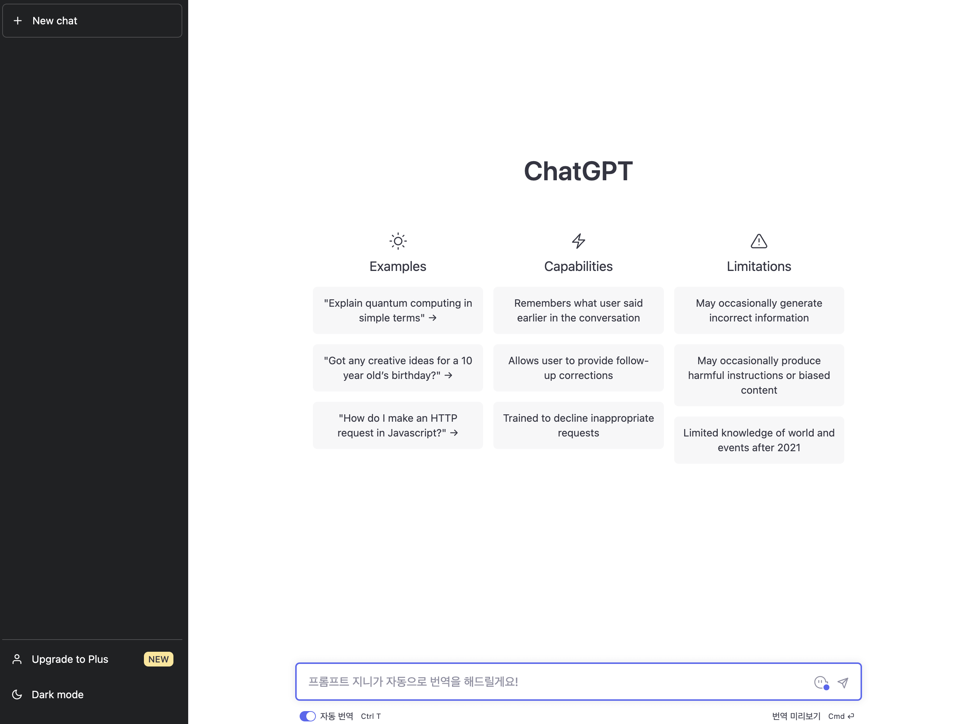Start a New chat
The image size is (955, 724).
pos(92,21)
